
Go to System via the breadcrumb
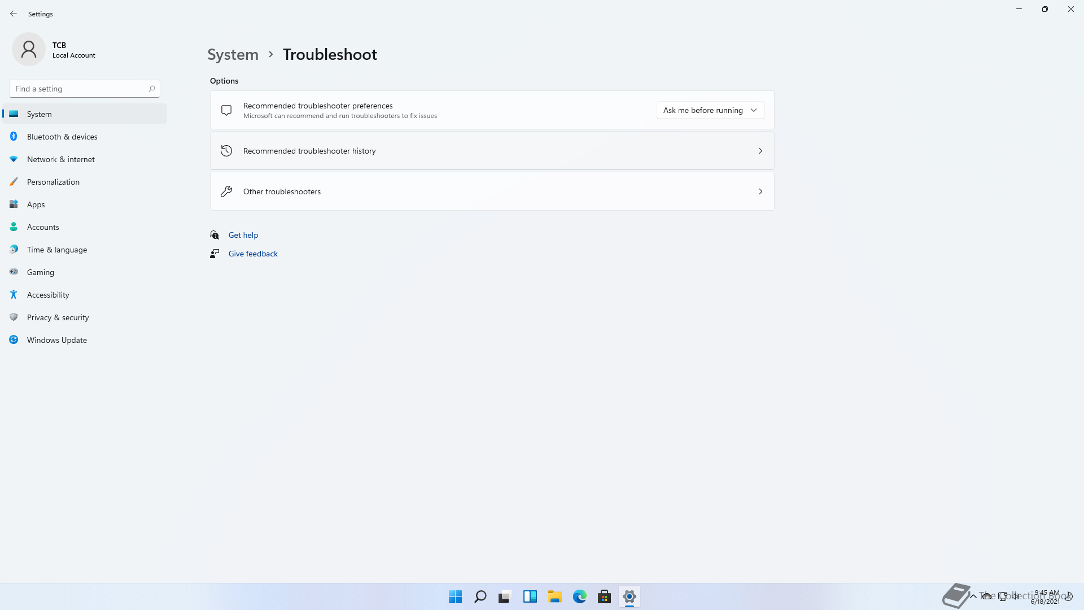point(233,54)
